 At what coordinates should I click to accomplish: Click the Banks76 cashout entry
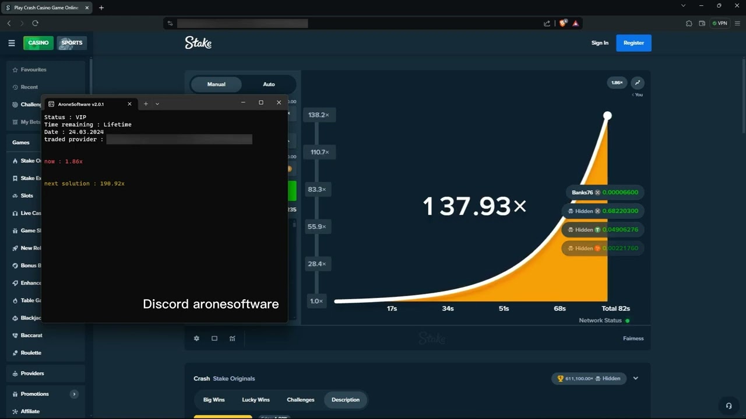coord(604,192)
